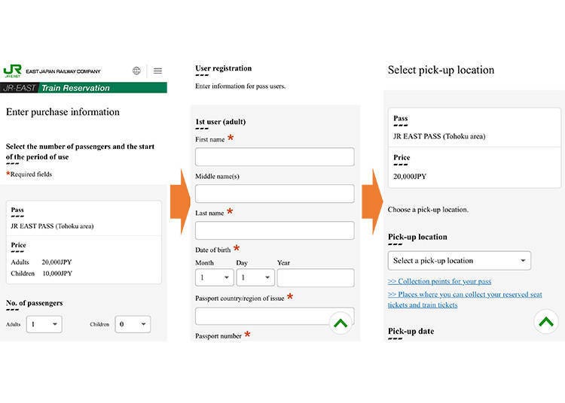Open the Children passenger count dropdown

pos(133,324)
